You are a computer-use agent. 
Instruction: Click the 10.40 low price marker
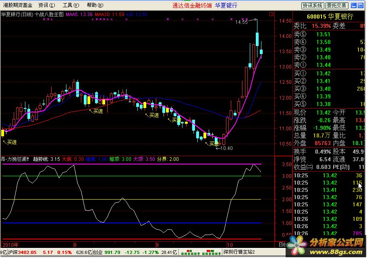point(226,148)
